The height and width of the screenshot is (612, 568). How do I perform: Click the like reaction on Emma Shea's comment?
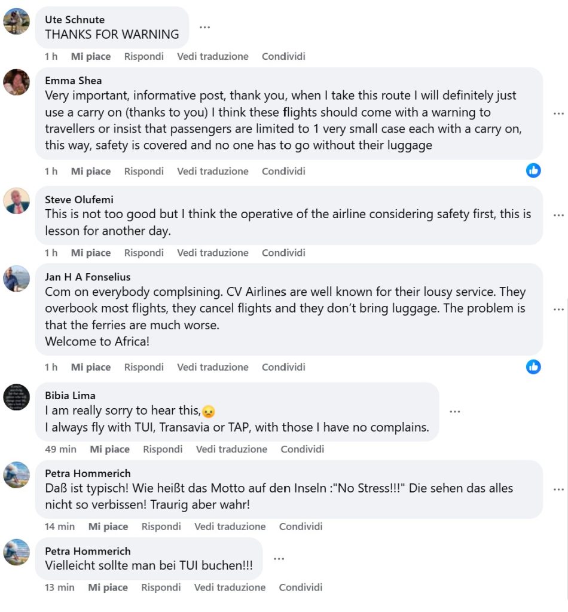click(533, 170)
